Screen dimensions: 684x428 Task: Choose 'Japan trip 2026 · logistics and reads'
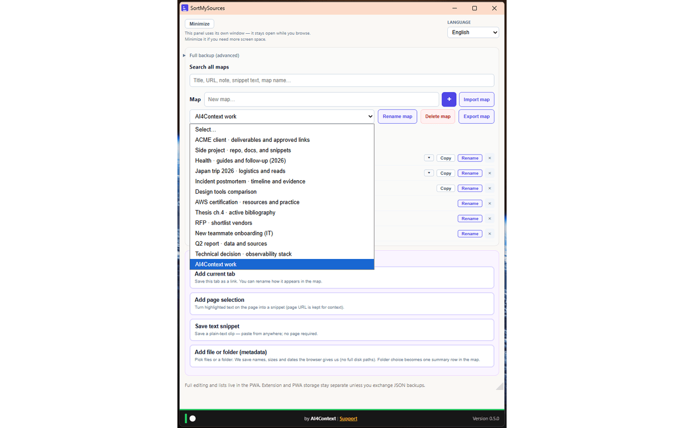[x=282, y=171]
